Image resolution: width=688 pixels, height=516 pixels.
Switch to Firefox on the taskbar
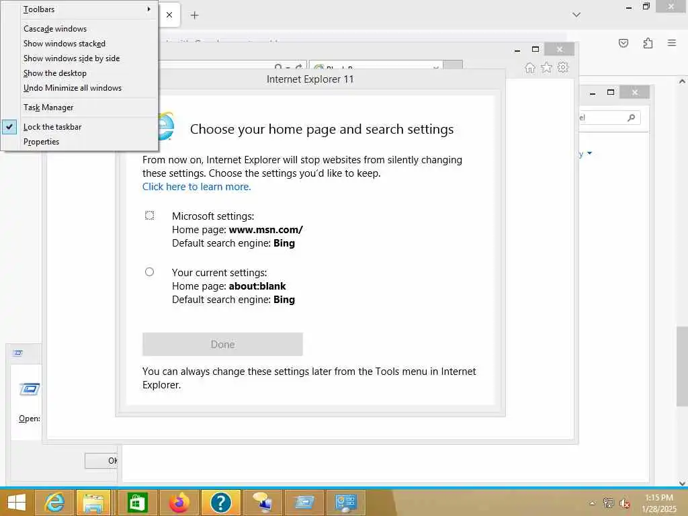pos(179,503)
